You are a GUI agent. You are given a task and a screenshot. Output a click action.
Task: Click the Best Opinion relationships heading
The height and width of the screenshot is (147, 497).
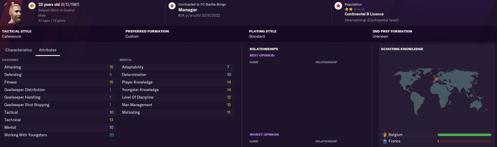(x=262, y=55)
